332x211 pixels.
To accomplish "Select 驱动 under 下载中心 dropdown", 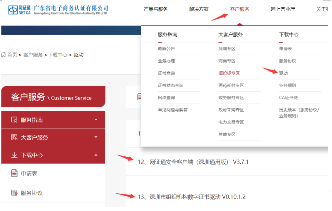I will click(283, 73).
